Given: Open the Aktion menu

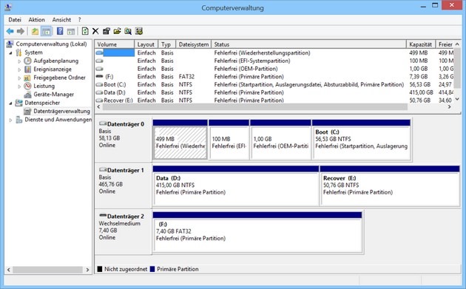Looking at the screenshot, I should (36, 20).
